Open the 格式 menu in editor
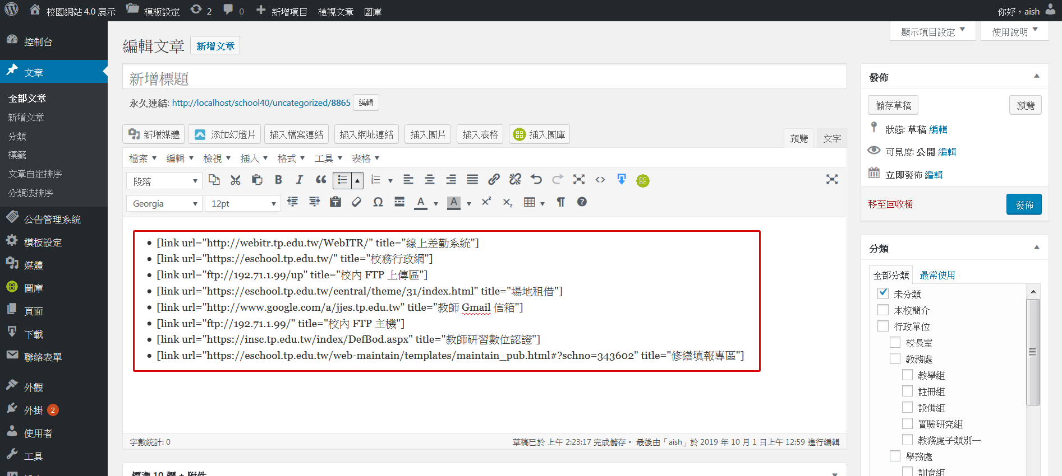Viewport: 1062px width, 476px height. coord(291,158)
